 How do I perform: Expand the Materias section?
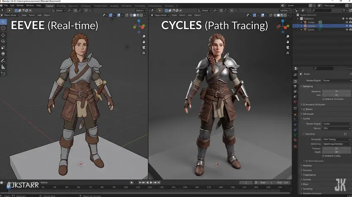point(301,166)
